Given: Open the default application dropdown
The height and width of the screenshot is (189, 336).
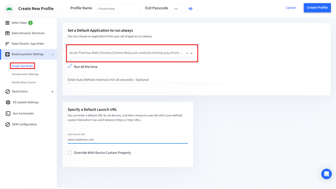Looking at the screenshot, I should coord(192,53).
